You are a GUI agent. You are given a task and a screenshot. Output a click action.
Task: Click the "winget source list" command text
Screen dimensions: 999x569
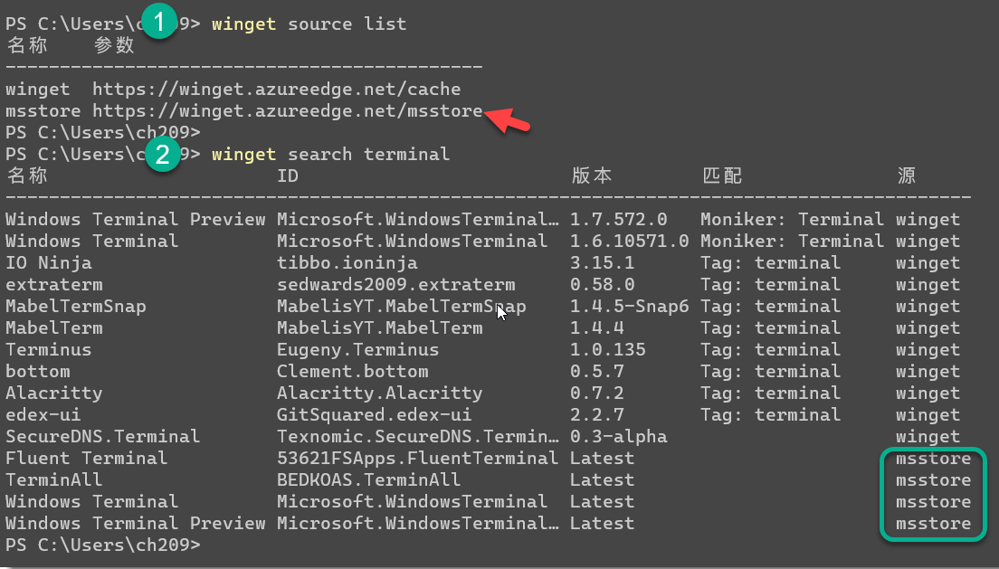(309, 24)
